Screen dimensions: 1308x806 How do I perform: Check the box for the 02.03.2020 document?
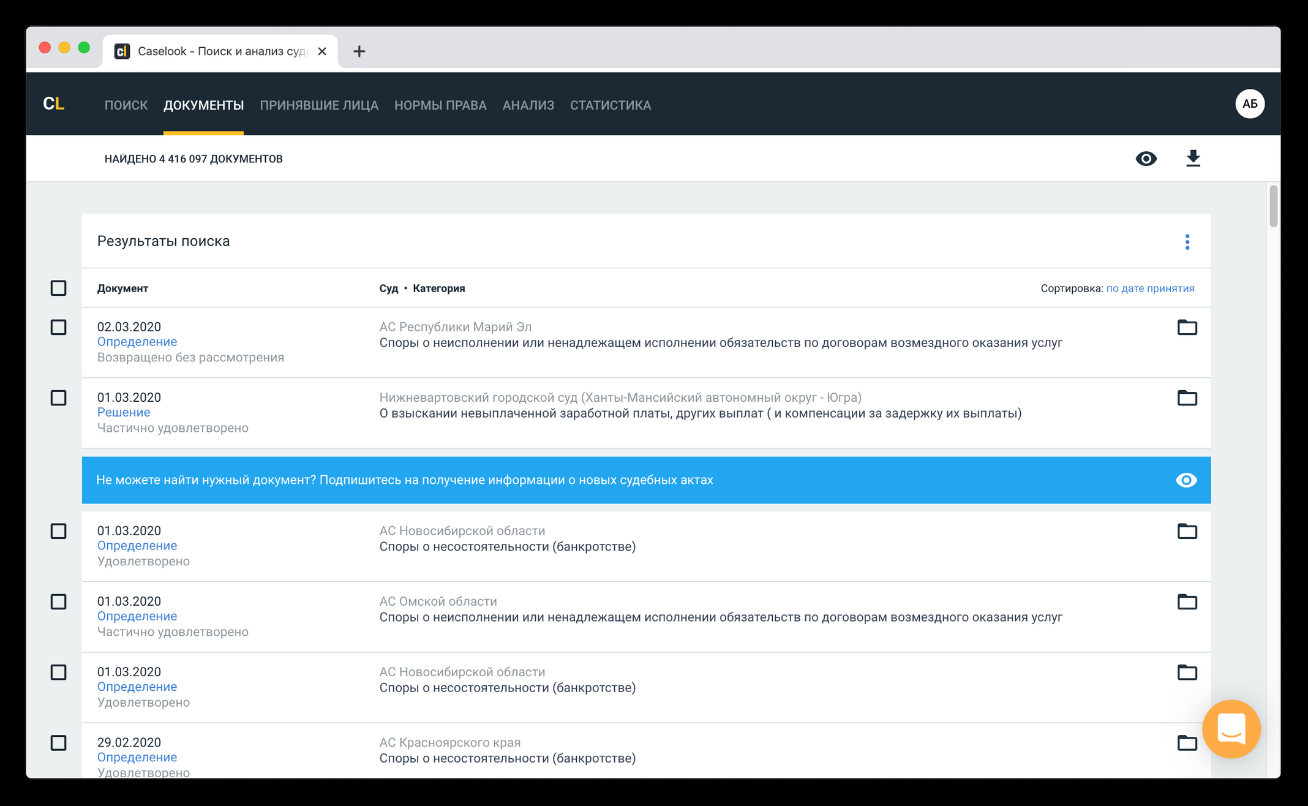click(x=58, y=328)
